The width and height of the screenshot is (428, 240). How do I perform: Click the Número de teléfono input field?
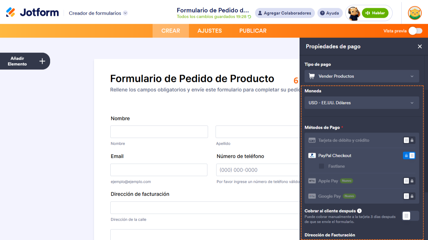point(258,170)
